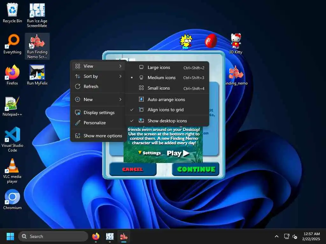Select the VLC media player shortcut

12,171
